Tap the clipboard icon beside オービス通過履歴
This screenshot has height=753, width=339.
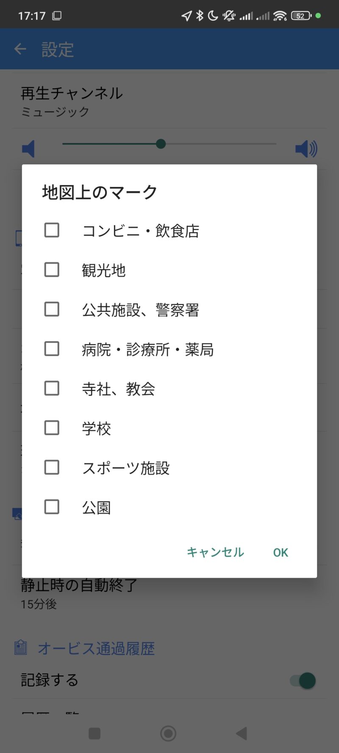pos(20,648)
